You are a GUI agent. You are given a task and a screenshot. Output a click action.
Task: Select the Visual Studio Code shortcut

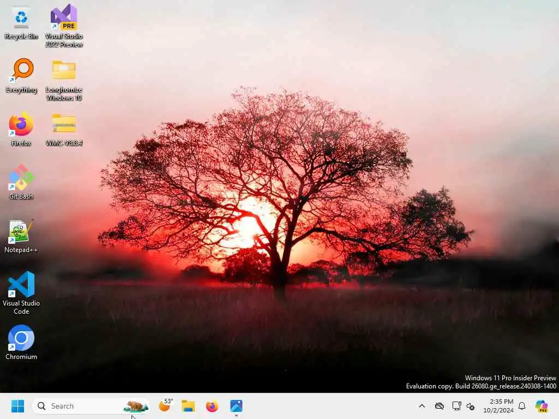(21, 293)
